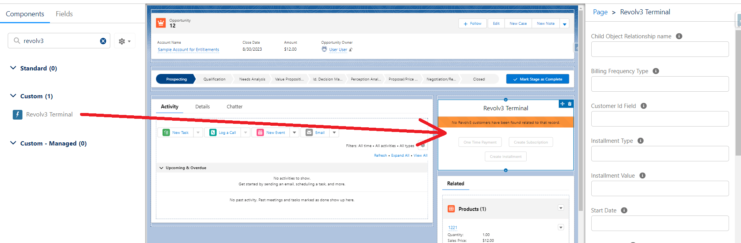Show info for Installment Type
Viewport: 741px width, 243px height.
[x=640, y=140]
